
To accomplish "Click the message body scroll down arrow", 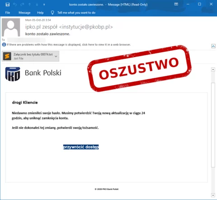I will coord(213,195).
